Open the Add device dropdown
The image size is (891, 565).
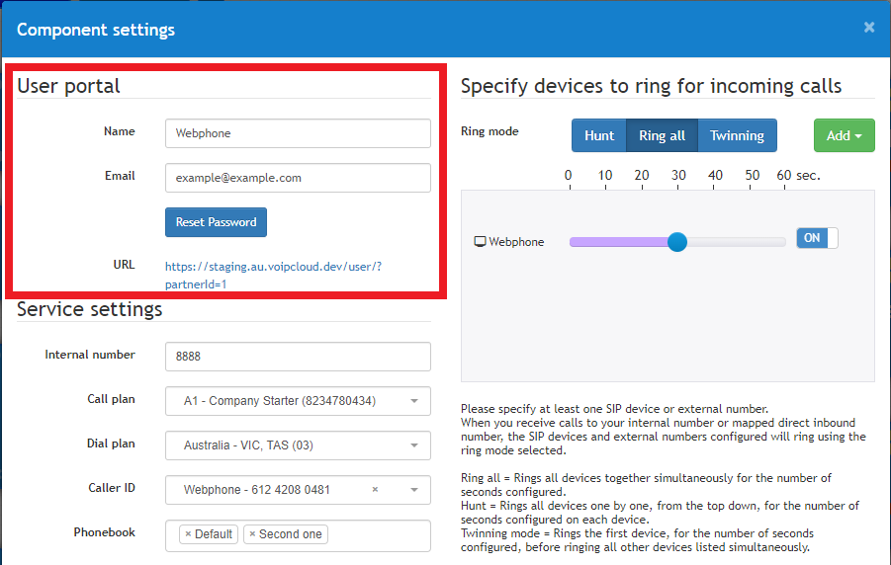click(844, 135)
